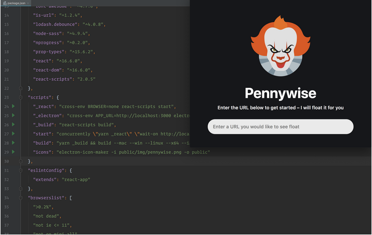372x235 pixels.
Task: Click line number 31 in the gutter
Action: tap(6, 170)
